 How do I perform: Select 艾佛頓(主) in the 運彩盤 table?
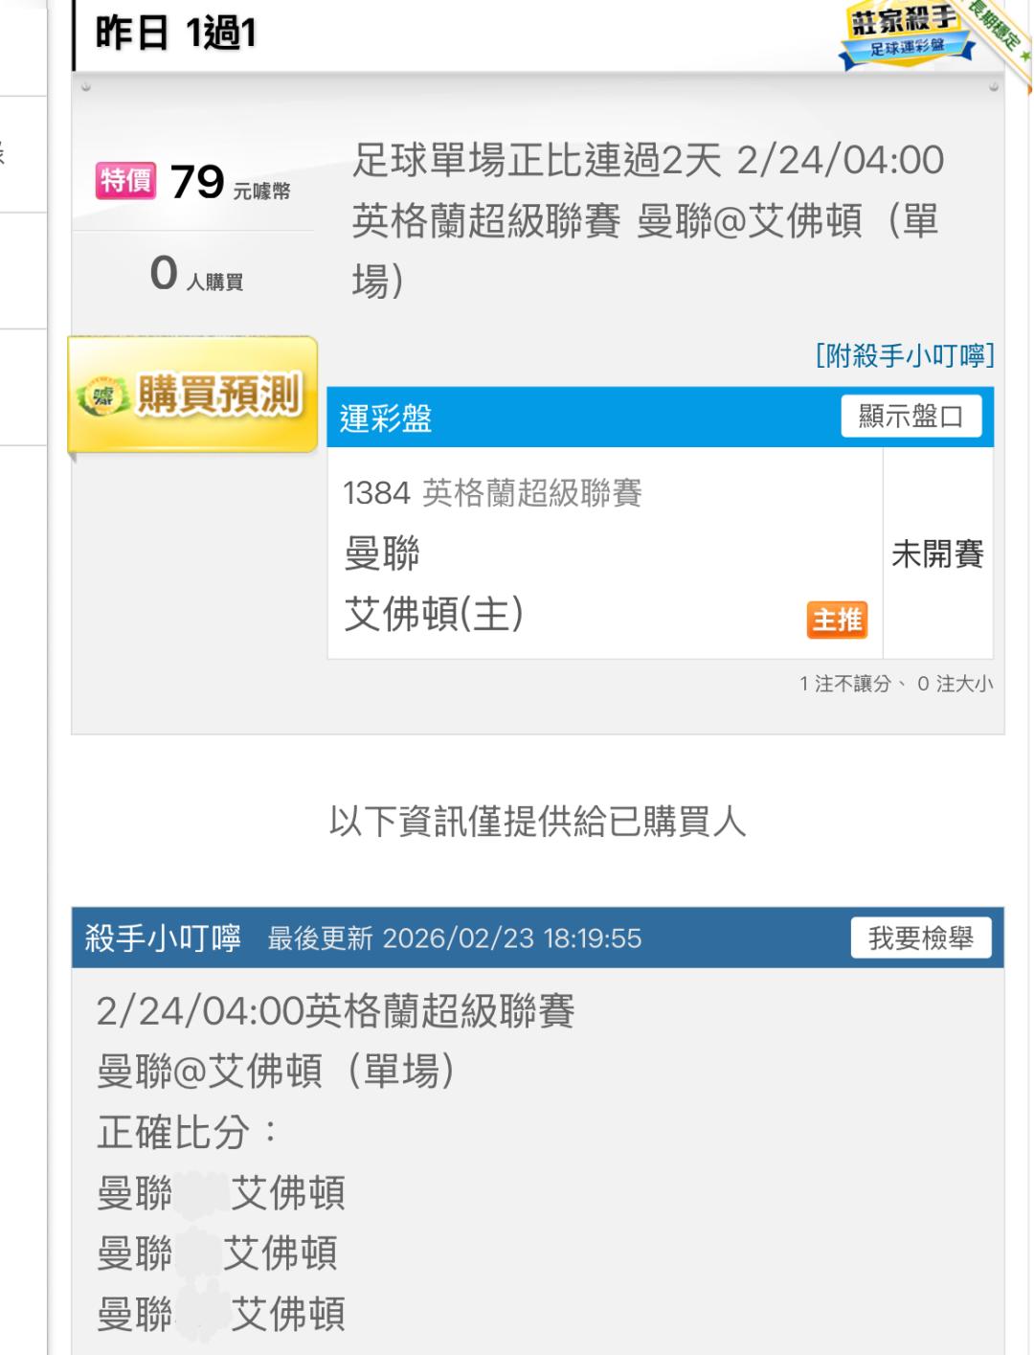coord(434,615)
